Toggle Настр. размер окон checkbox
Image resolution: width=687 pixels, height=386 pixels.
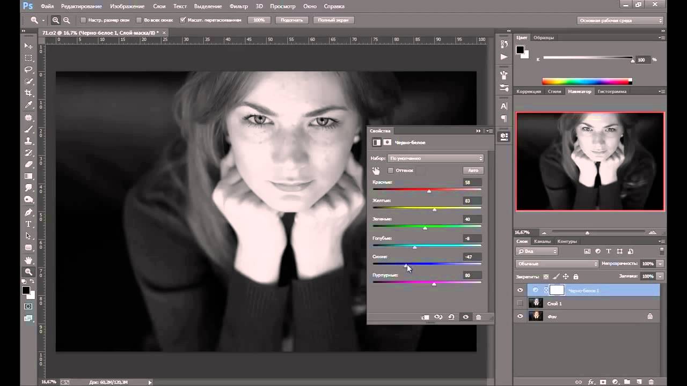tap(83, 20)
